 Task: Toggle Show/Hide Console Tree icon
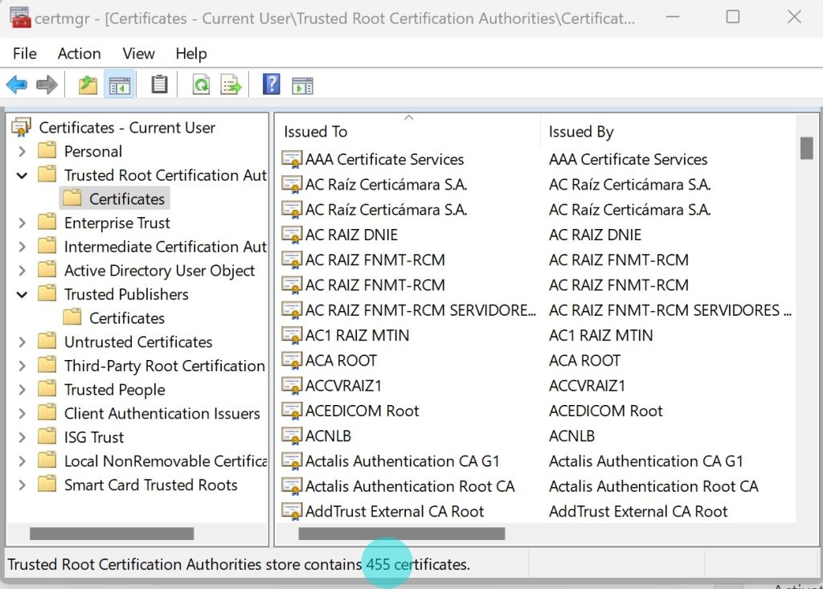120,84
